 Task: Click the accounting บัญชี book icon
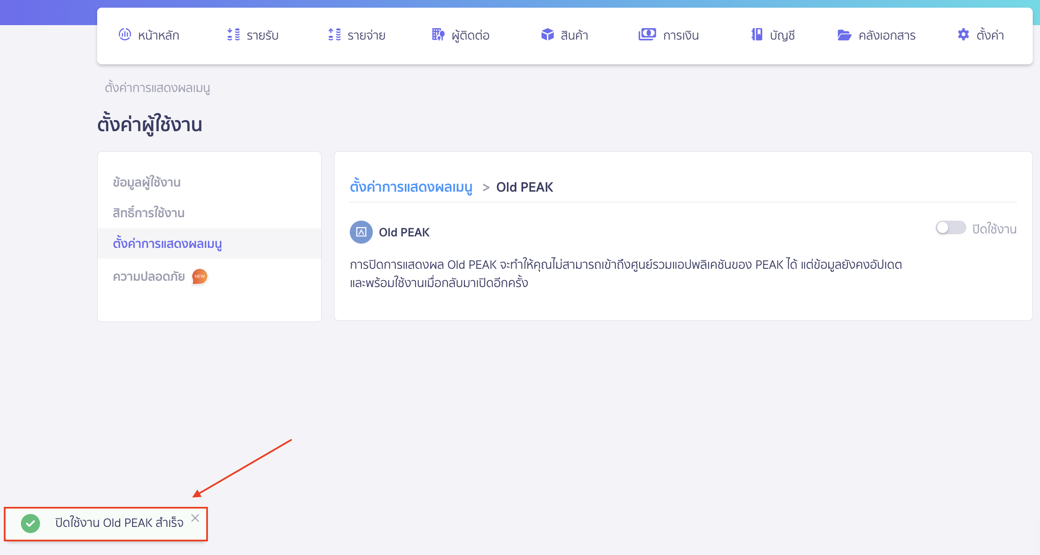(757, 35)
